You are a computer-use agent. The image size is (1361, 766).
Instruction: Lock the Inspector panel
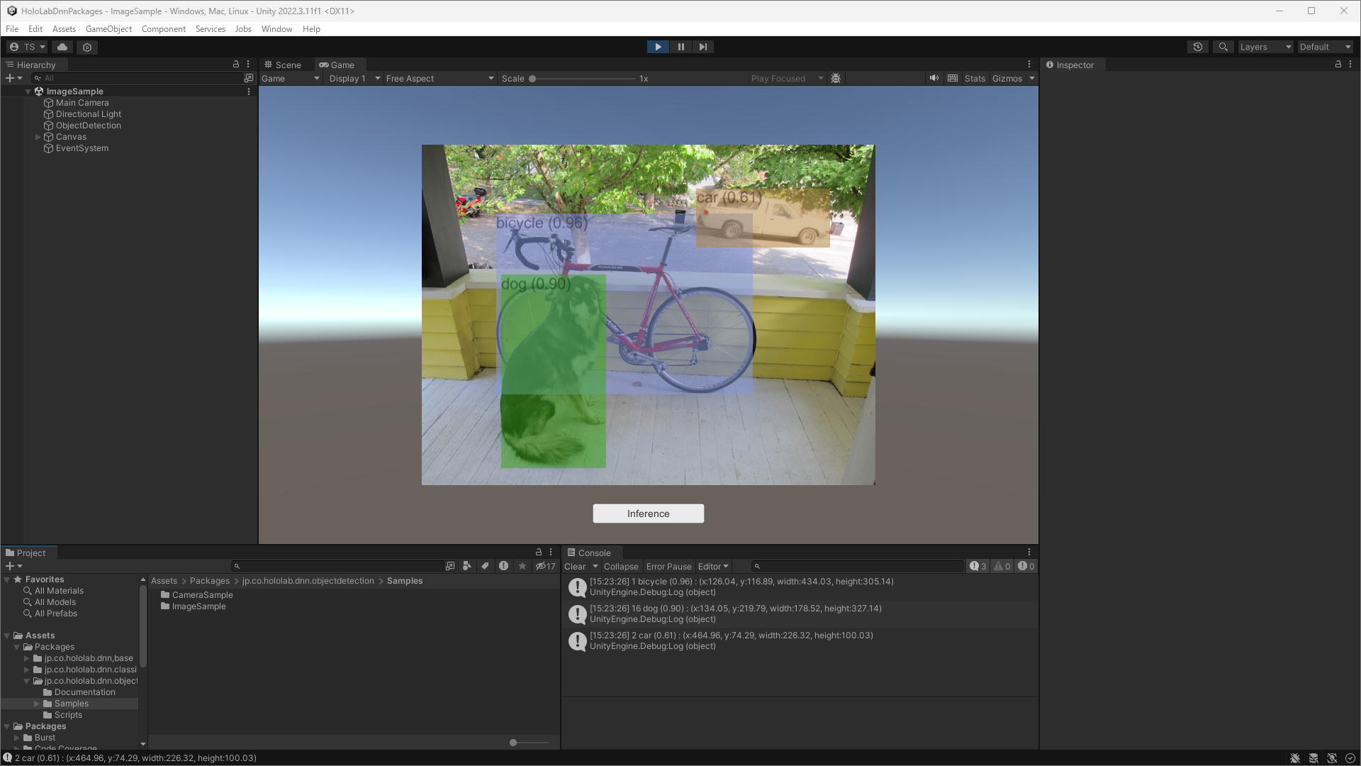[1338, 64]
